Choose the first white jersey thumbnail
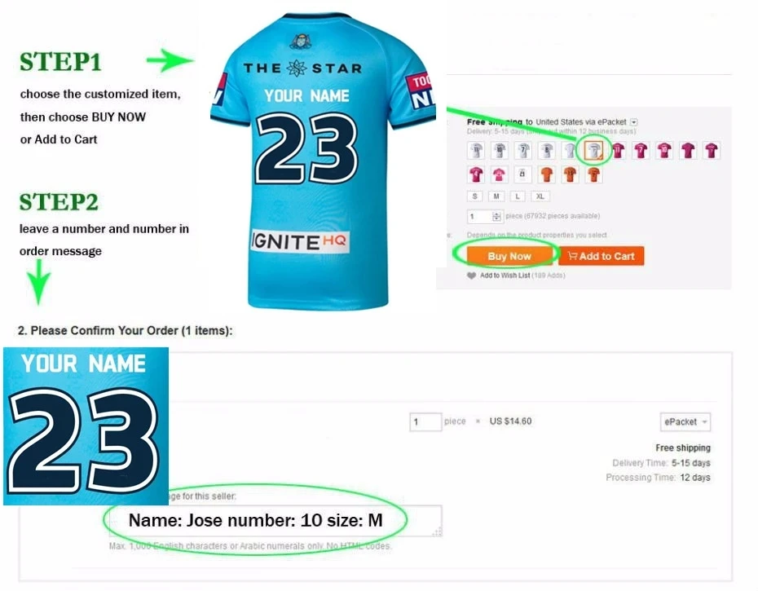The height and width of the screenshot is (591, 758). click(476, 151)
